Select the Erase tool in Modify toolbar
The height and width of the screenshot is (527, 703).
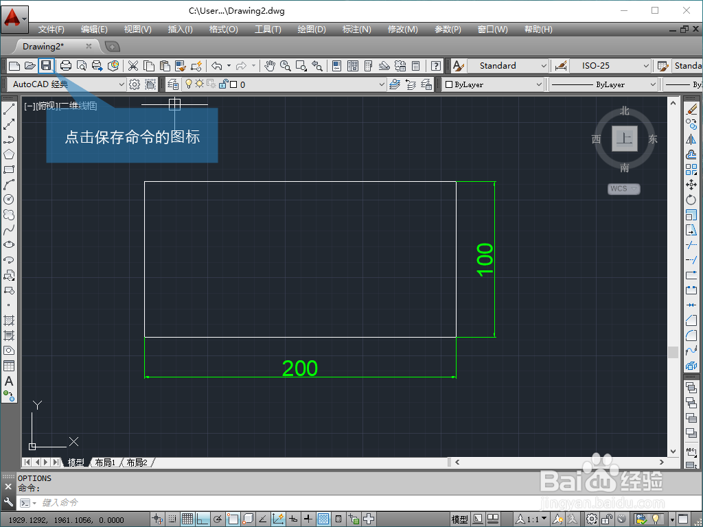click(x=691, y=109)
